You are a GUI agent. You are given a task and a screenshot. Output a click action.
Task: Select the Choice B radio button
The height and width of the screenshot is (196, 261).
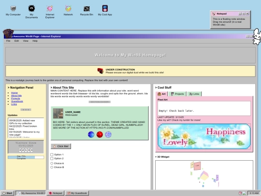[52, 167]
